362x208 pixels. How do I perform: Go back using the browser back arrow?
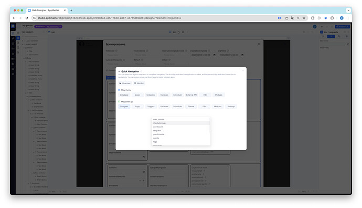[x=14, y=18]
